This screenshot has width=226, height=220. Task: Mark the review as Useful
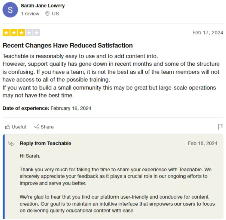pos(15,127)
